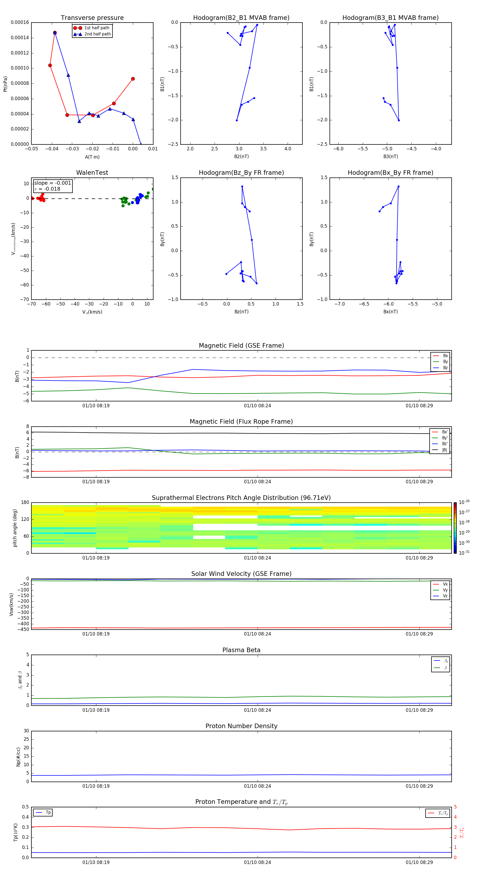Click the 'Magnetic Field (GSE Frame)' title
This screenshot has height=886, width=483.
[241, 346]
